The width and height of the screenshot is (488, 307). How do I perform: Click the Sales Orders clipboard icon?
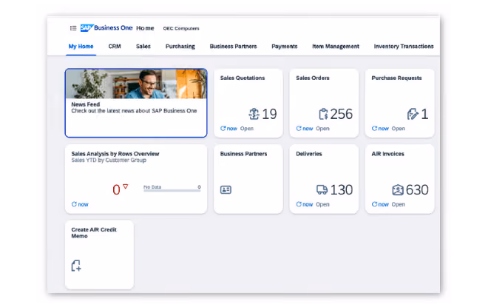[323, 114]
